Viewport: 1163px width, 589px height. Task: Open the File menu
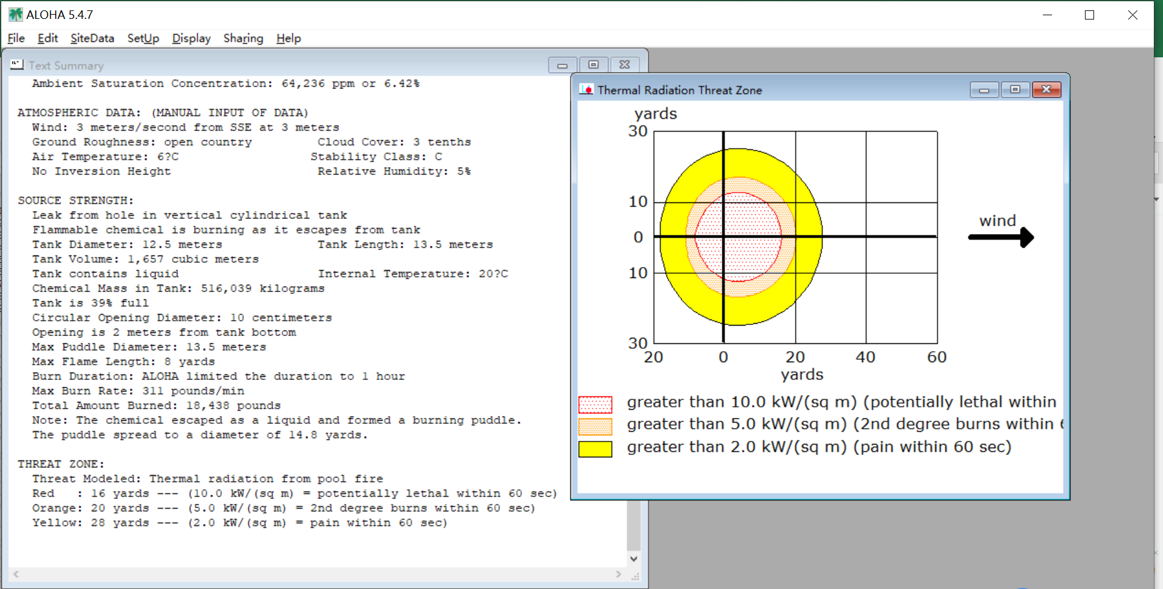(16, 38)
